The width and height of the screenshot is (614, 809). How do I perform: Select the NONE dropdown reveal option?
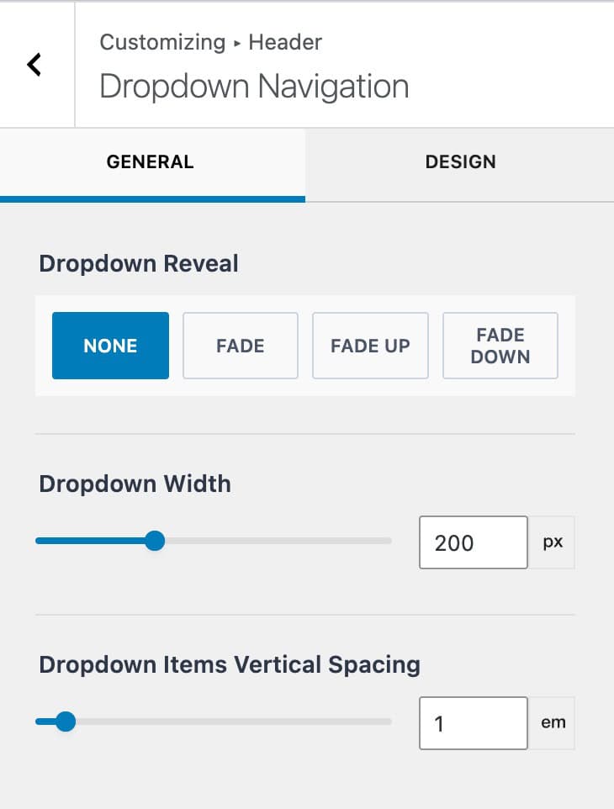pos(110,345)
